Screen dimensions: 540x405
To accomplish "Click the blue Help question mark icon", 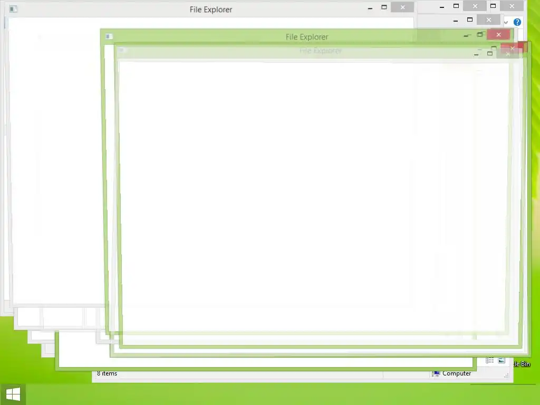I will [x=517, y=22].
